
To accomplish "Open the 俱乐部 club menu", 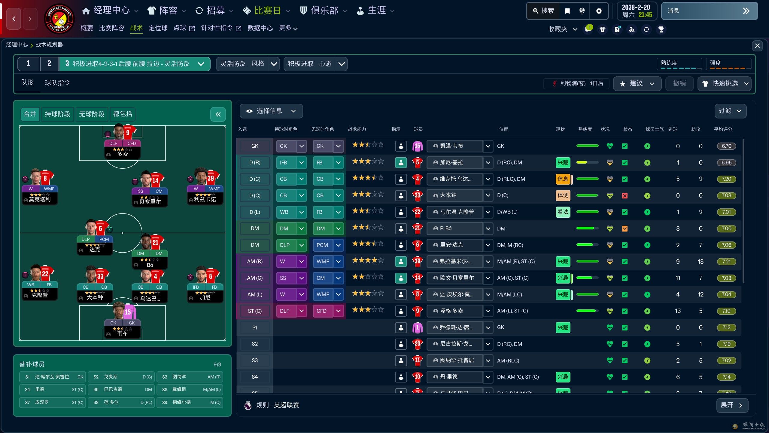I will coord(324,11).
